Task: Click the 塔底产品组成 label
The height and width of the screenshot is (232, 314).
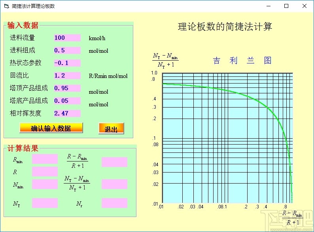Action: click(28, 100)
